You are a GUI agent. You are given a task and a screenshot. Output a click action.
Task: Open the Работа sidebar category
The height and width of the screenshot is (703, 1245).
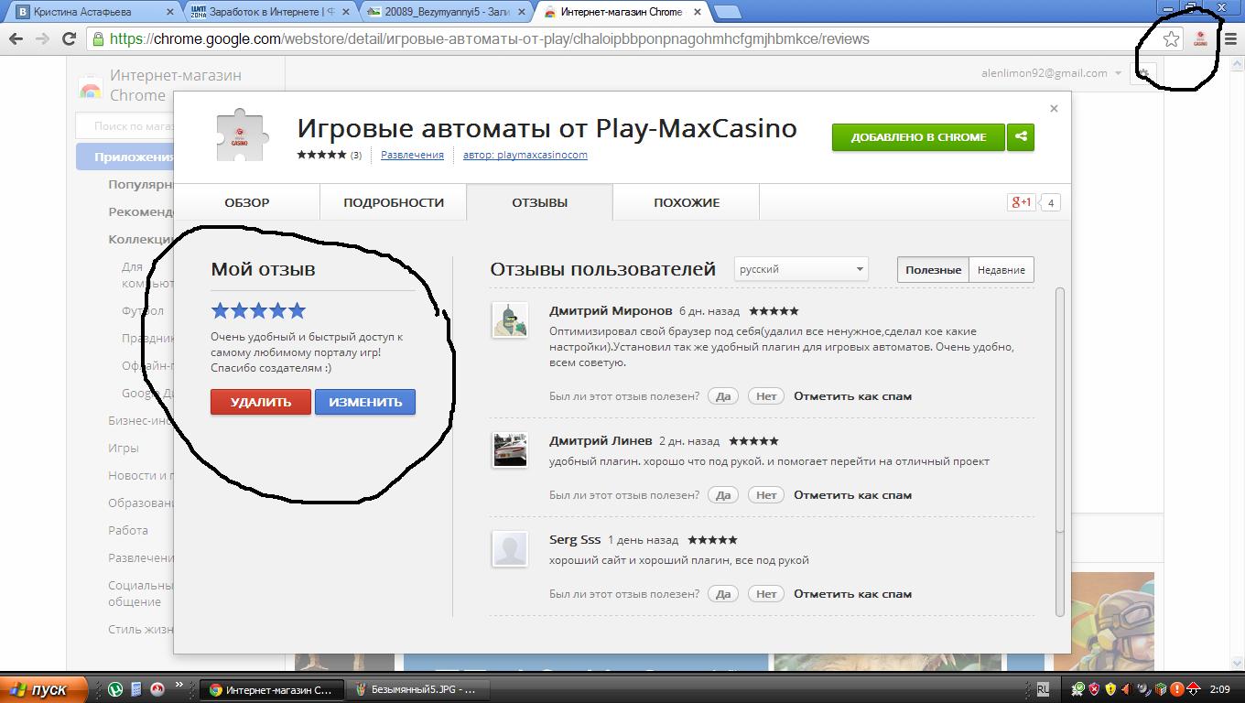pos(128,531)
